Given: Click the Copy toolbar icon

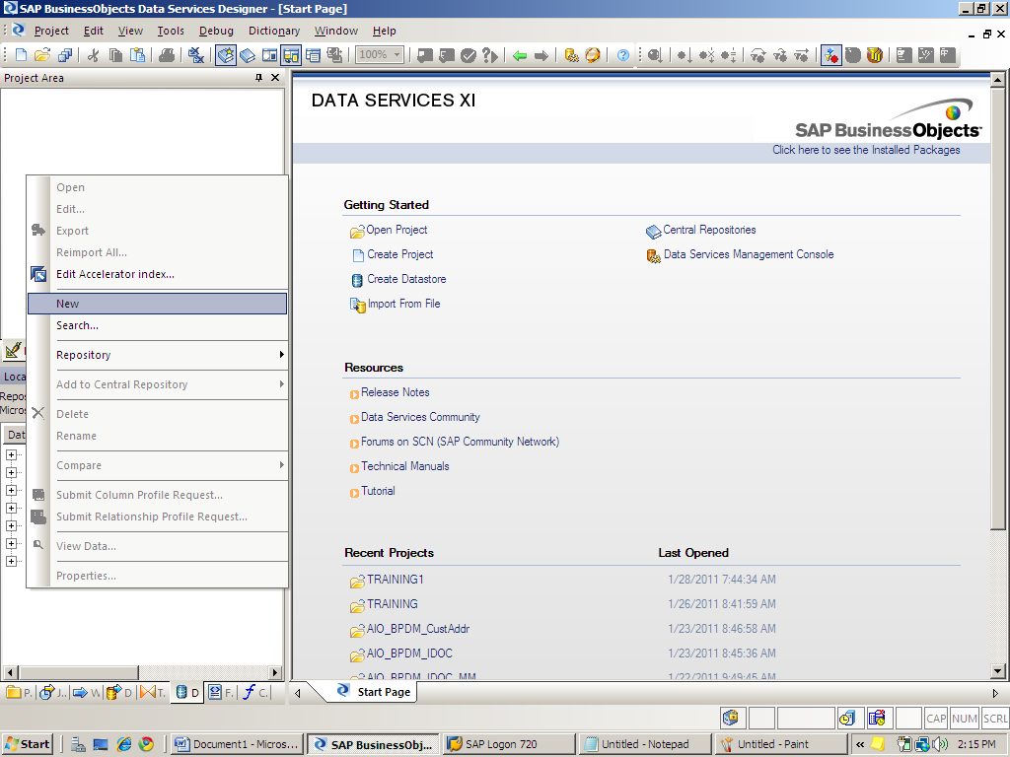Looking at the screenshot, I should [116, 55].
